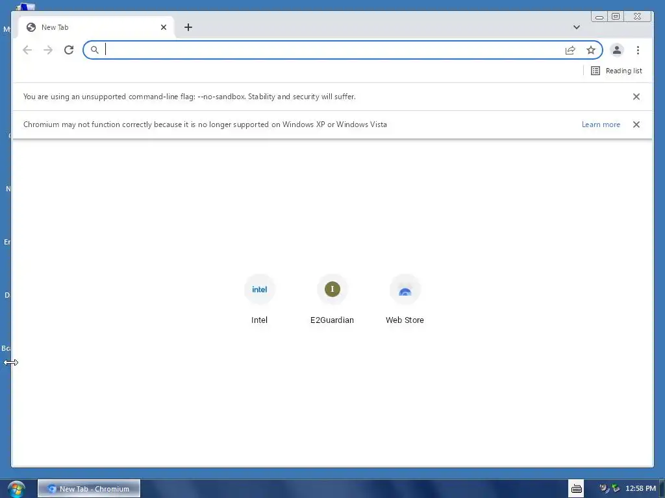Open the Web Store shortcut

[405, 300]
